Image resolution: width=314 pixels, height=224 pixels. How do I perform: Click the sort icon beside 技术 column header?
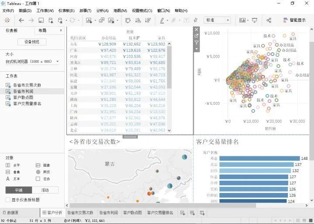pos(138,38)
